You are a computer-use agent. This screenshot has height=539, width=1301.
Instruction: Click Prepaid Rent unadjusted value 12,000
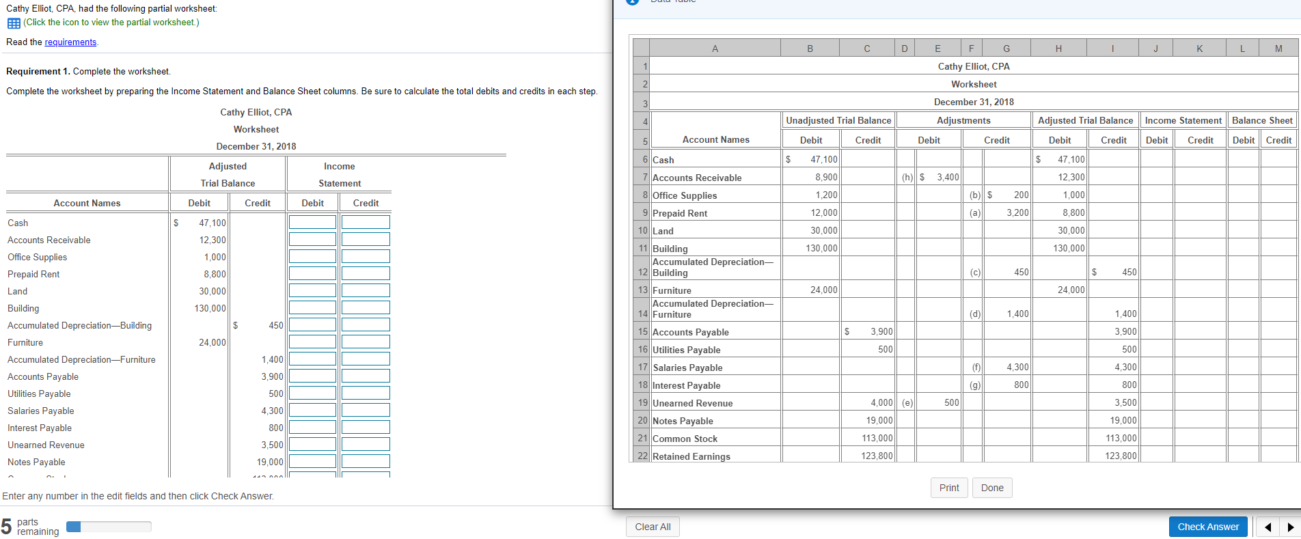coord(823,212)
